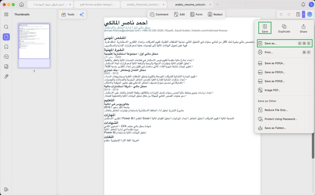Select Save as PDF/E...
Viewport: 315px width, 195px height.
click(x=285, y=81)
